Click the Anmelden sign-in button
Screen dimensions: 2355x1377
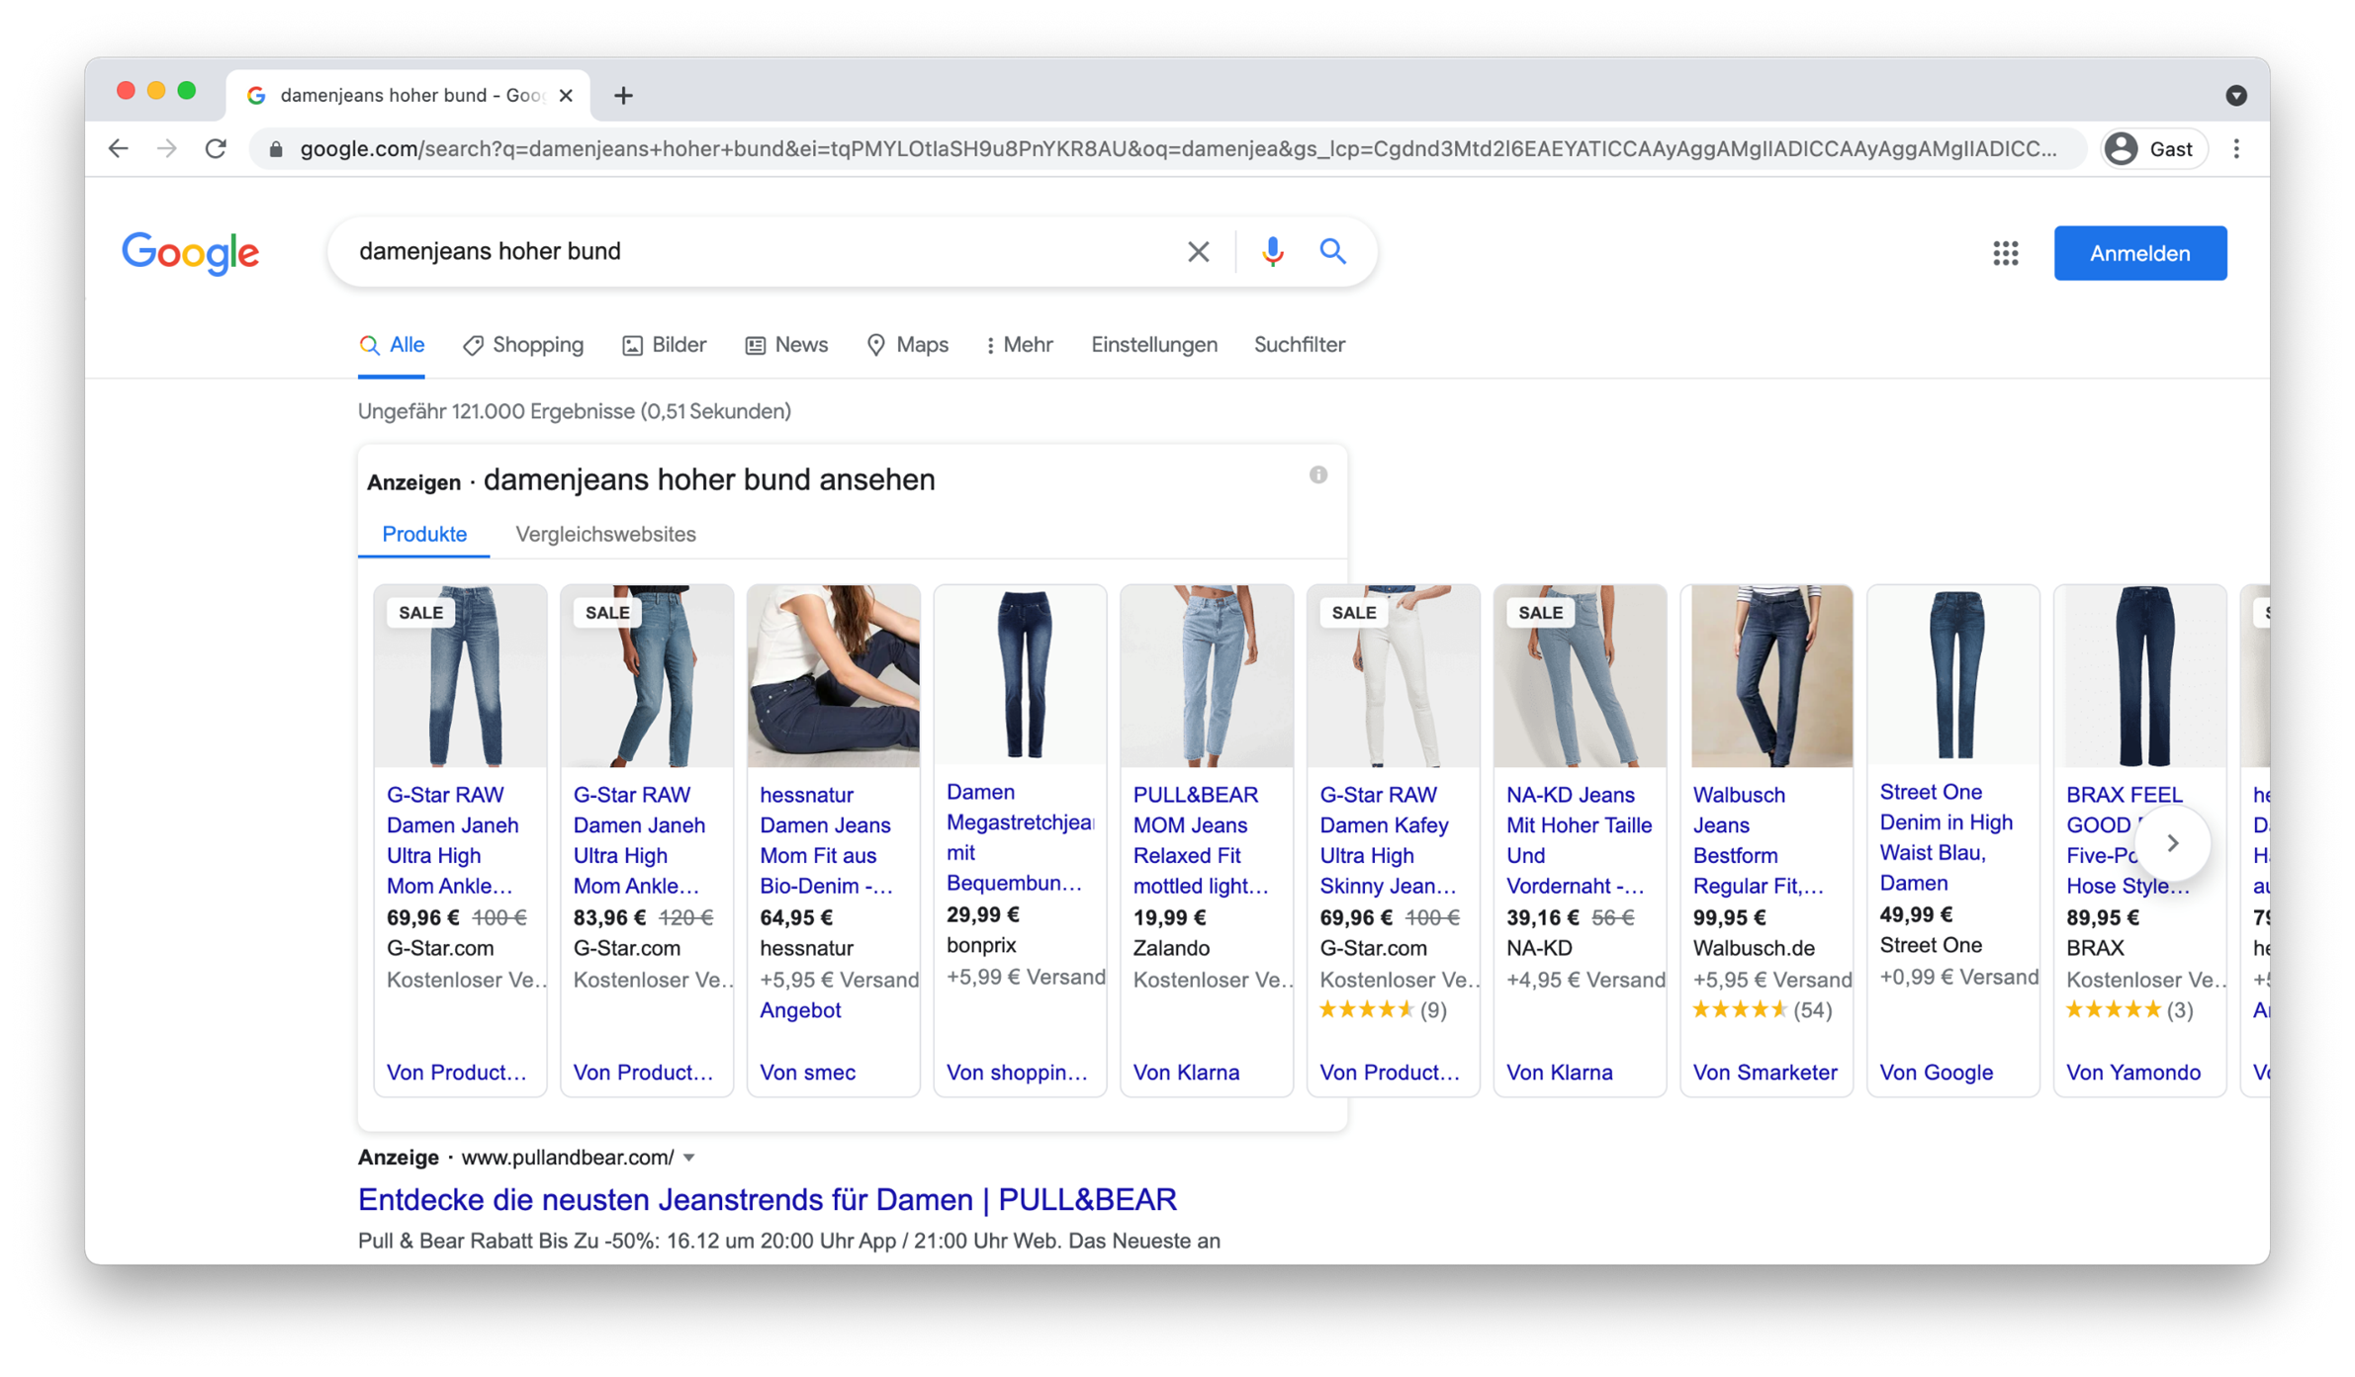(x=2139, y=253)
